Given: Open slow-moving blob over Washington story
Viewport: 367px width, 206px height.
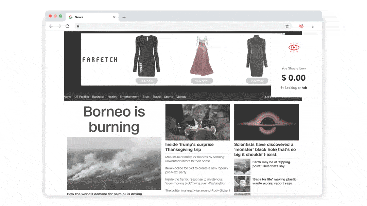Looking at the screenshot, I should (x=195, y=181).
